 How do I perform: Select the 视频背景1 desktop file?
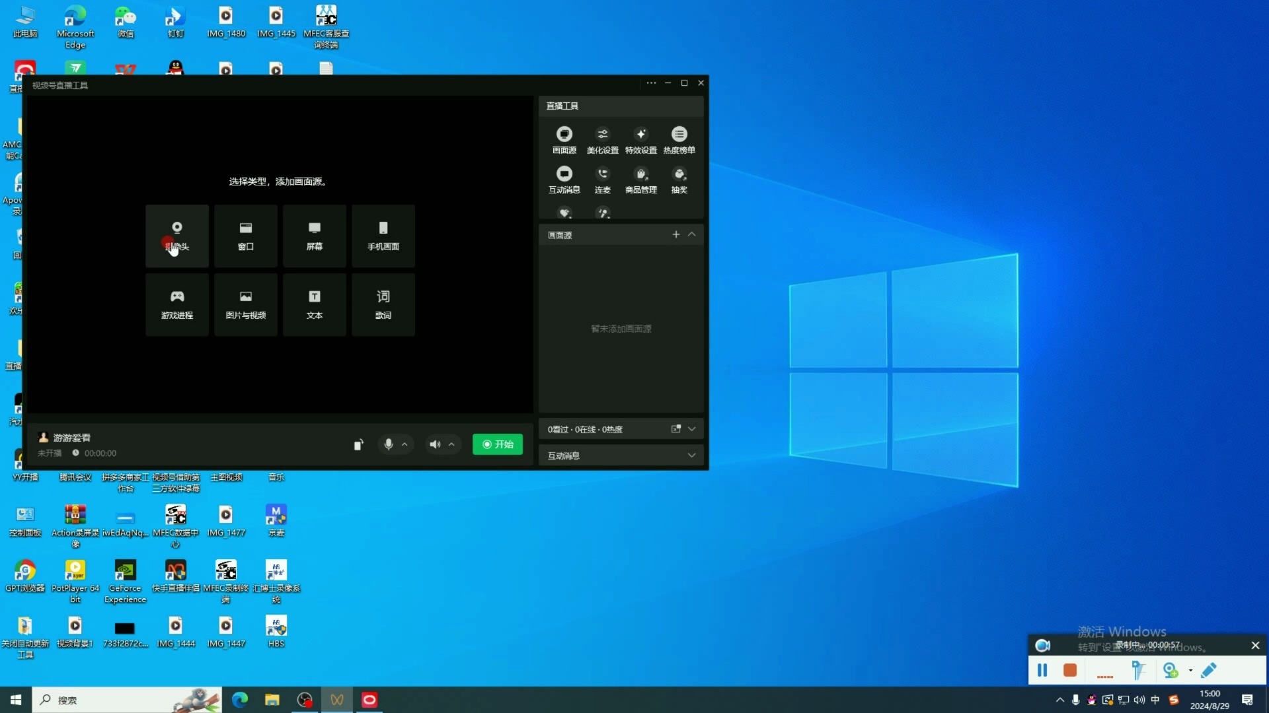[x=75, y=632]
